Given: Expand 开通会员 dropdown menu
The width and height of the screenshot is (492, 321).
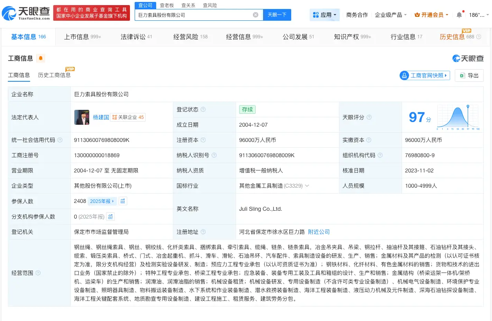Looking at the screenshot, I should click(x=432, y=15).
